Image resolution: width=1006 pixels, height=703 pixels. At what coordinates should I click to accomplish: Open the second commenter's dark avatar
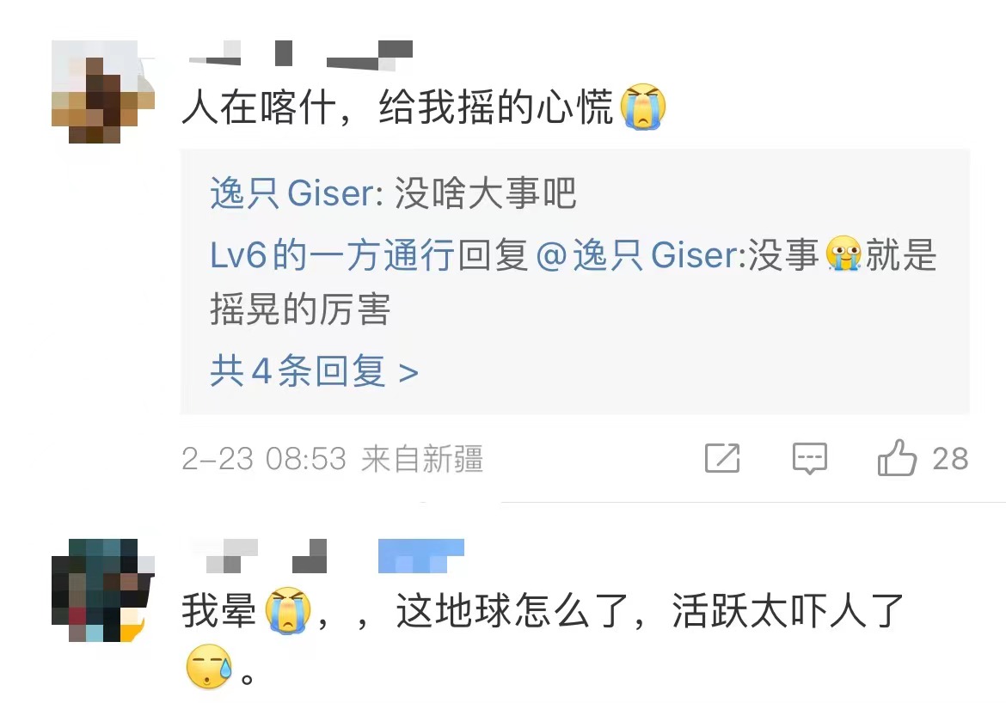pos(103,590)
